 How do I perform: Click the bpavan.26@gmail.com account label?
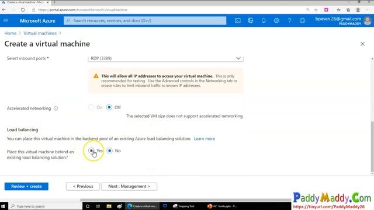click(338, 19)
